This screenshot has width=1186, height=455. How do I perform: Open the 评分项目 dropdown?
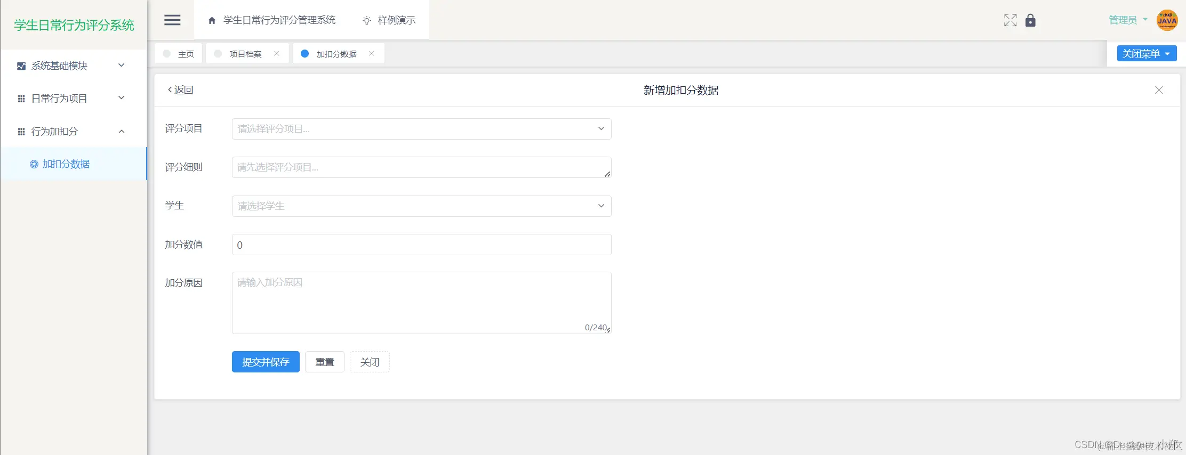(x=421, y=129)
